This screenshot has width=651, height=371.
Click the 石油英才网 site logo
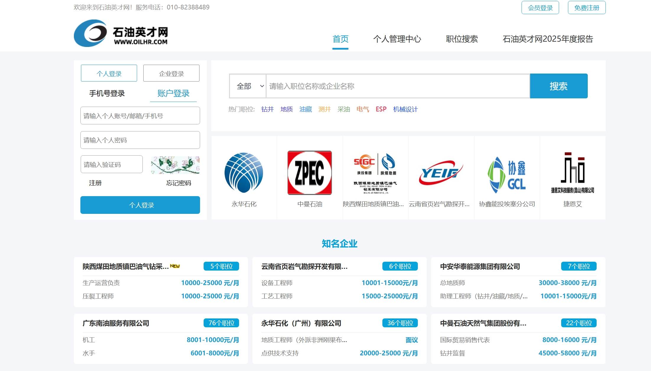tap(121, 33)
